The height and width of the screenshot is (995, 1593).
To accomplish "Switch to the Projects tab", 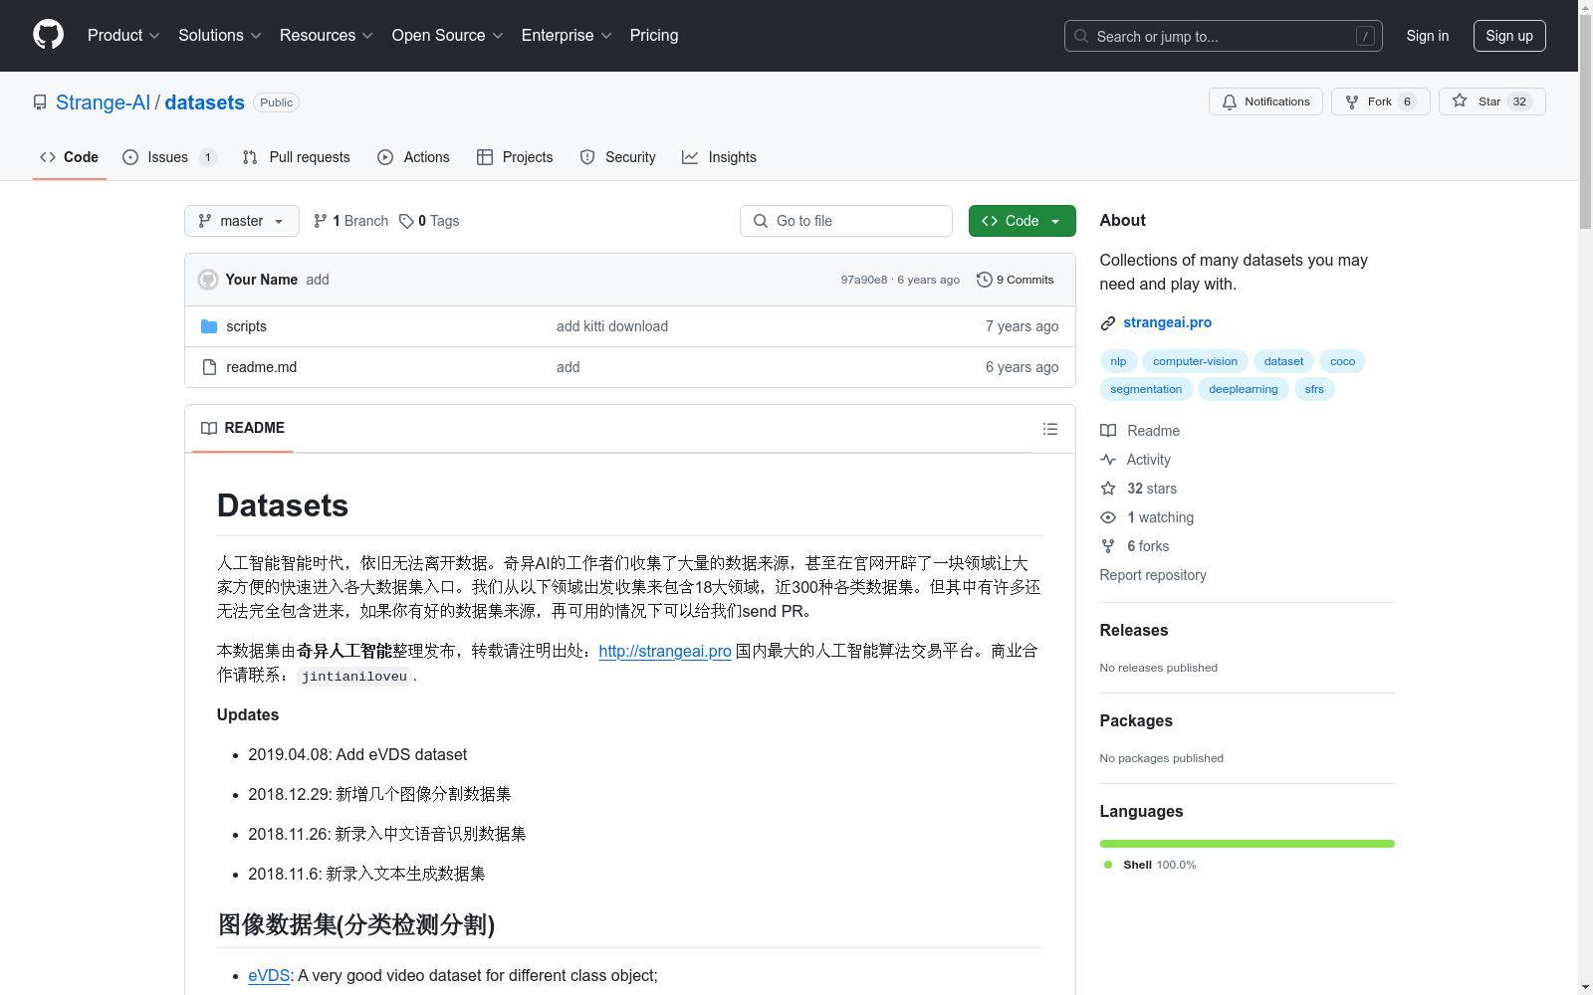I will [515, 157].
